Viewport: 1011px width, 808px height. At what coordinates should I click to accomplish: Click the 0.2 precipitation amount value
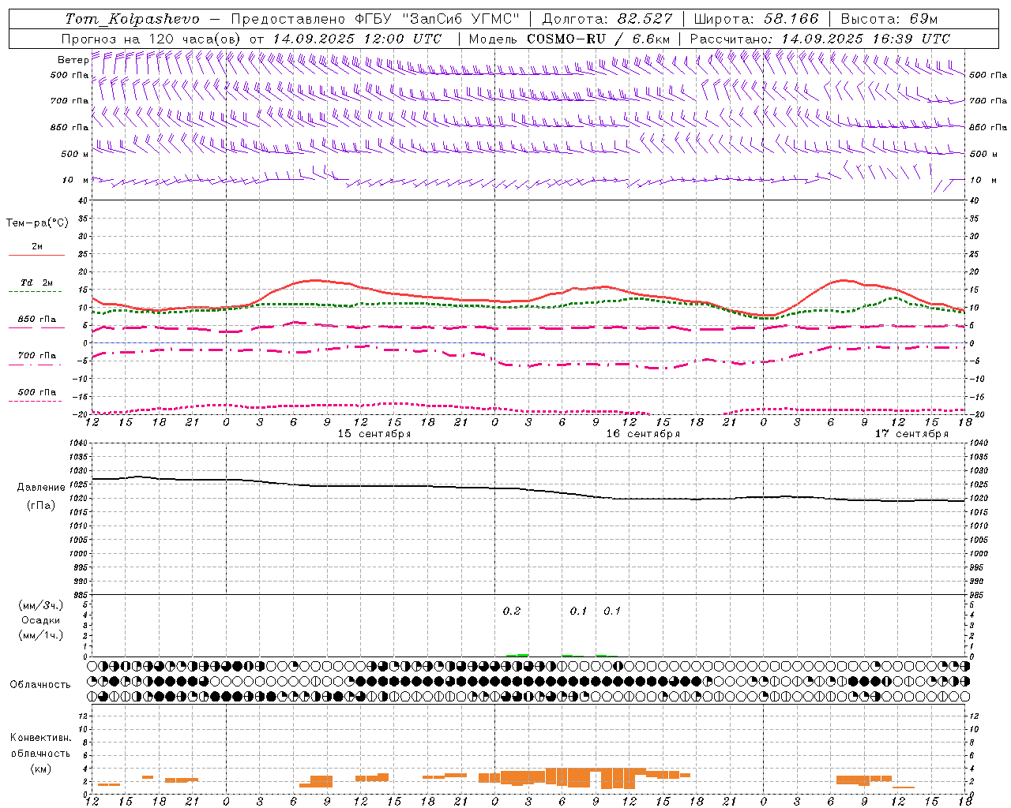pyautogui.click(x=512, y=611)
